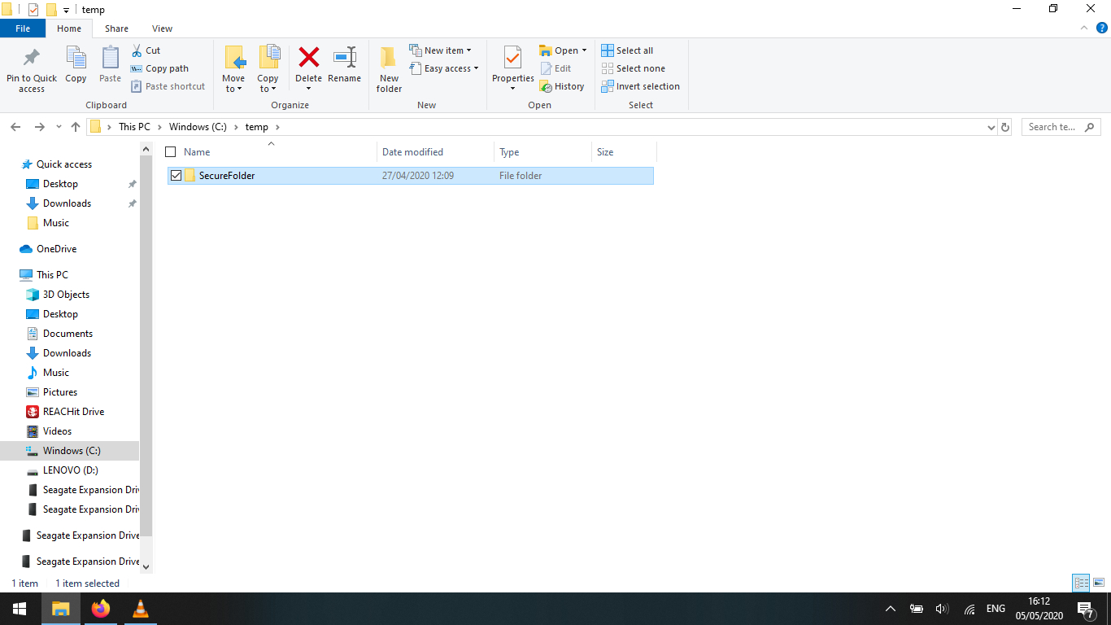Image resolution: width=1111 pixels, height=625 pixels.
Task: Tick the select-all checkbox beside Name header
Action: [x=171, y=152]
